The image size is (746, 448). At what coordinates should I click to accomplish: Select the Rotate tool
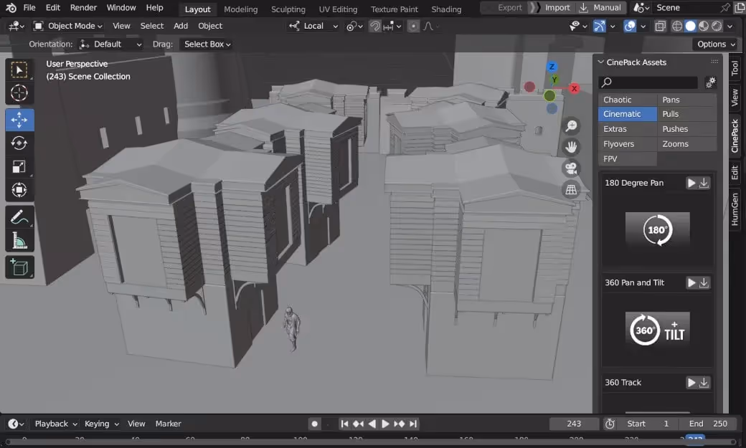click(x=19, y=143)
